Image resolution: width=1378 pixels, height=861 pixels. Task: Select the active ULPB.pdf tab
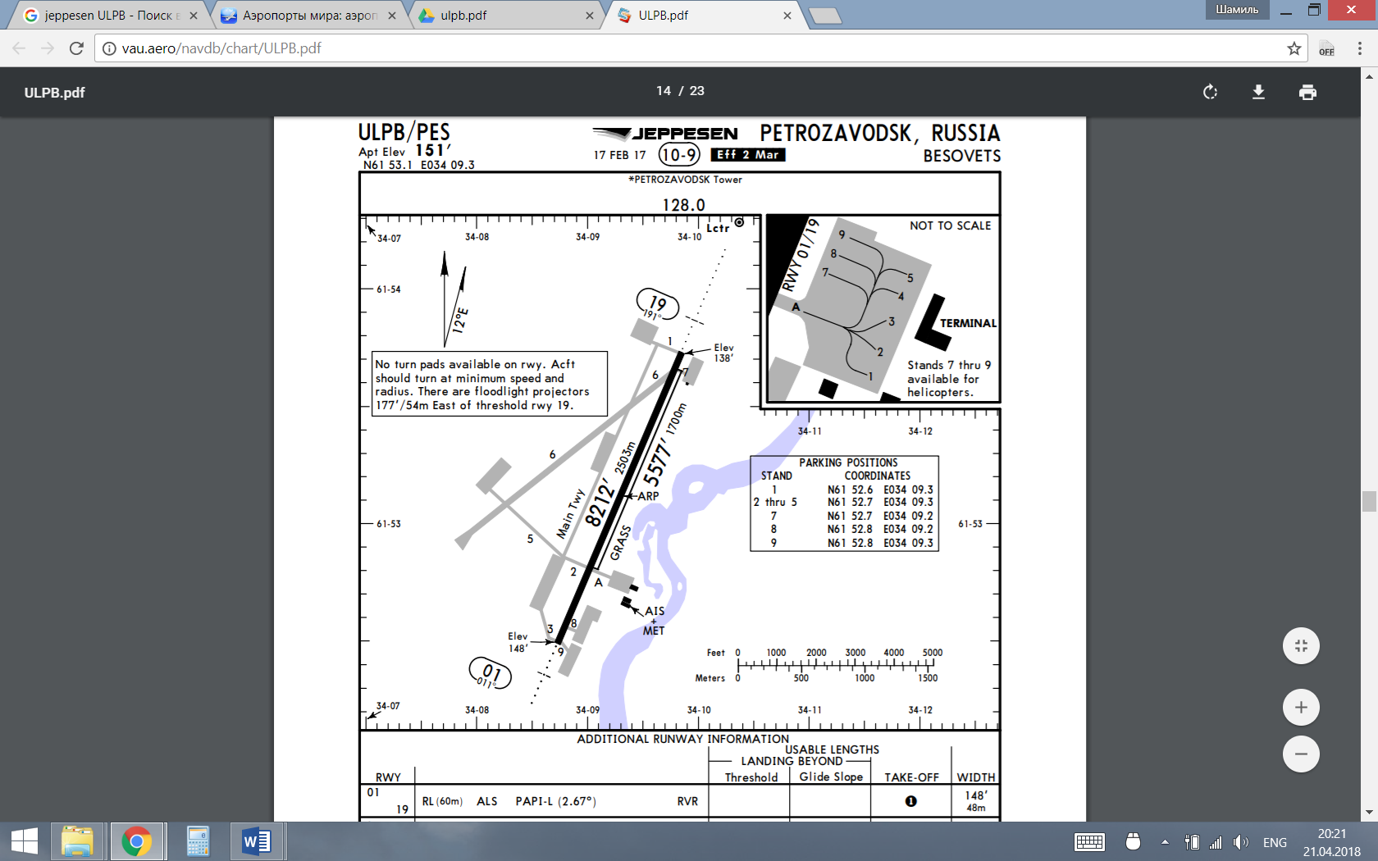coord(704,16)
